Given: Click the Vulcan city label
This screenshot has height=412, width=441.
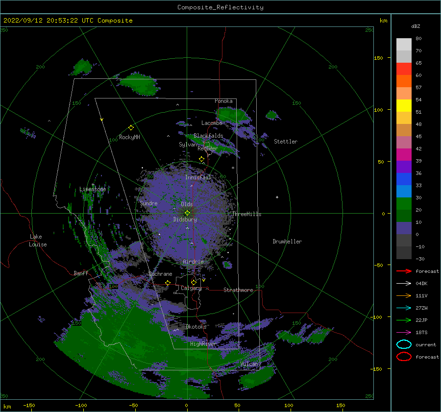Looking at the screenshot, I should click(x=249, y=364).
